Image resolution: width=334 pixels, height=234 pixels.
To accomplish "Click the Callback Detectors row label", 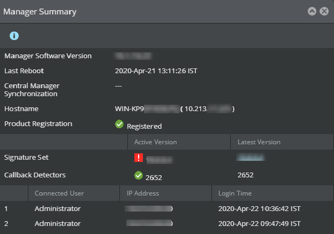I will coord(35,175).
